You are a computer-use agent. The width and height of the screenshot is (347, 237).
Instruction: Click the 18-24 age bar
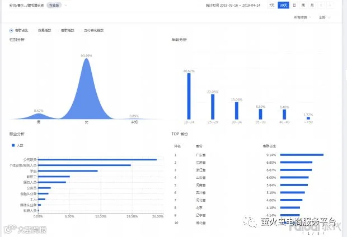(189, 96)
